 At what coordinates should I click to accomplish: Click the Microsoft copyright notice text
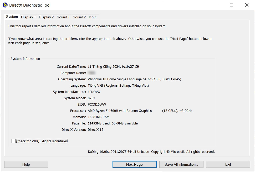pyautogui.click(x=183, y=152)
